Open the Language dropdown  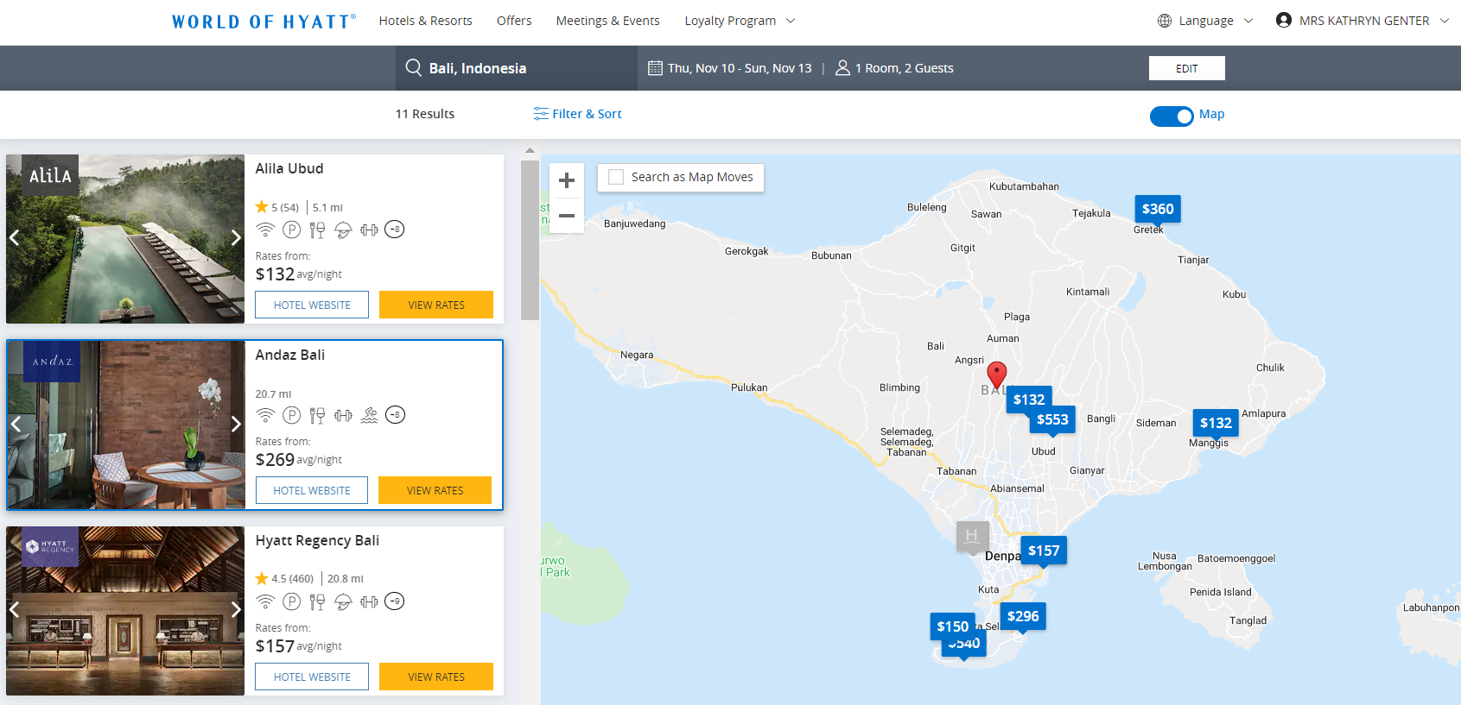pyautogui.click(x=1205, y=21)
